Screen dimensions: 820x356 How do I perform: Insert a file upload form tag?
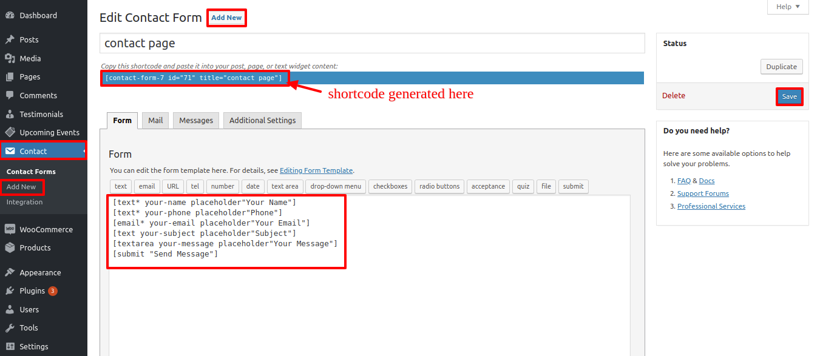546,186
